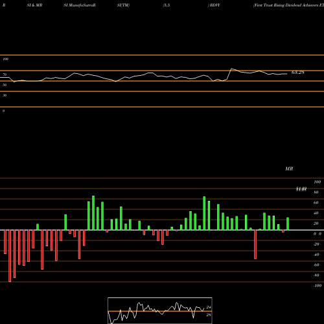Click the RSI 30 axis label
The height and width of the screenshot is (324, 324).
pyautogui.click(x=5, y=95)
